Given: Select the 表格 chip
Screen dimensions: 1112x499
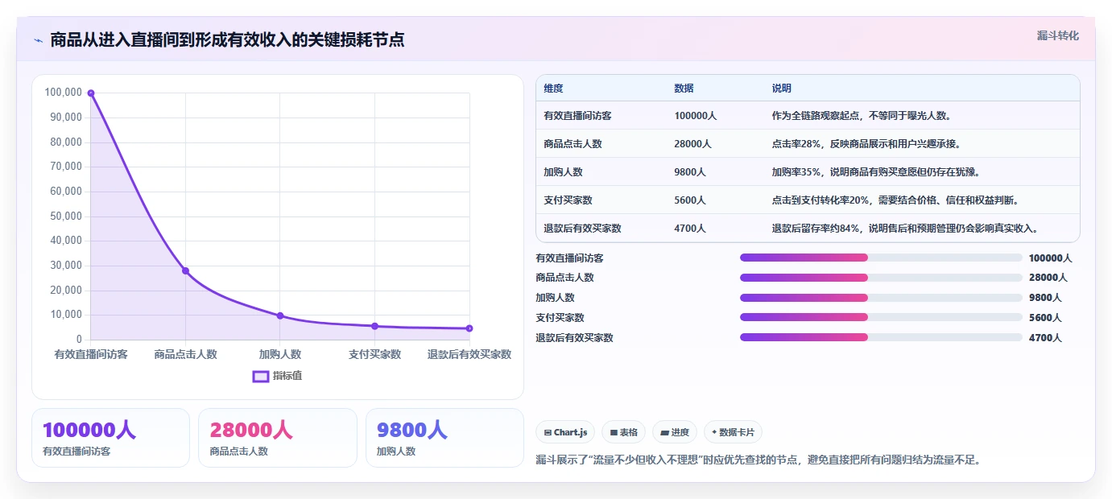Looking at the screenshot, I should (x=623, y=432).
